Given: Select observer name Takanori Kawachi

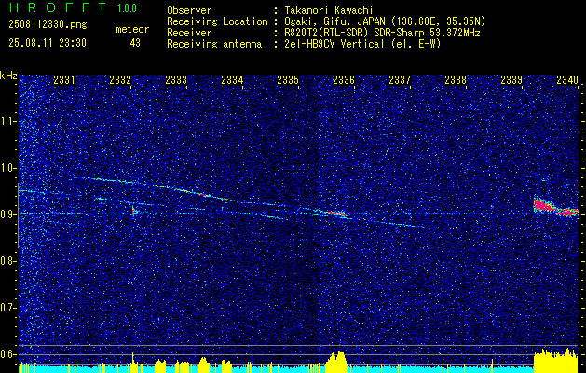Looking at the screenshot, I should click(x=328, y=10).
